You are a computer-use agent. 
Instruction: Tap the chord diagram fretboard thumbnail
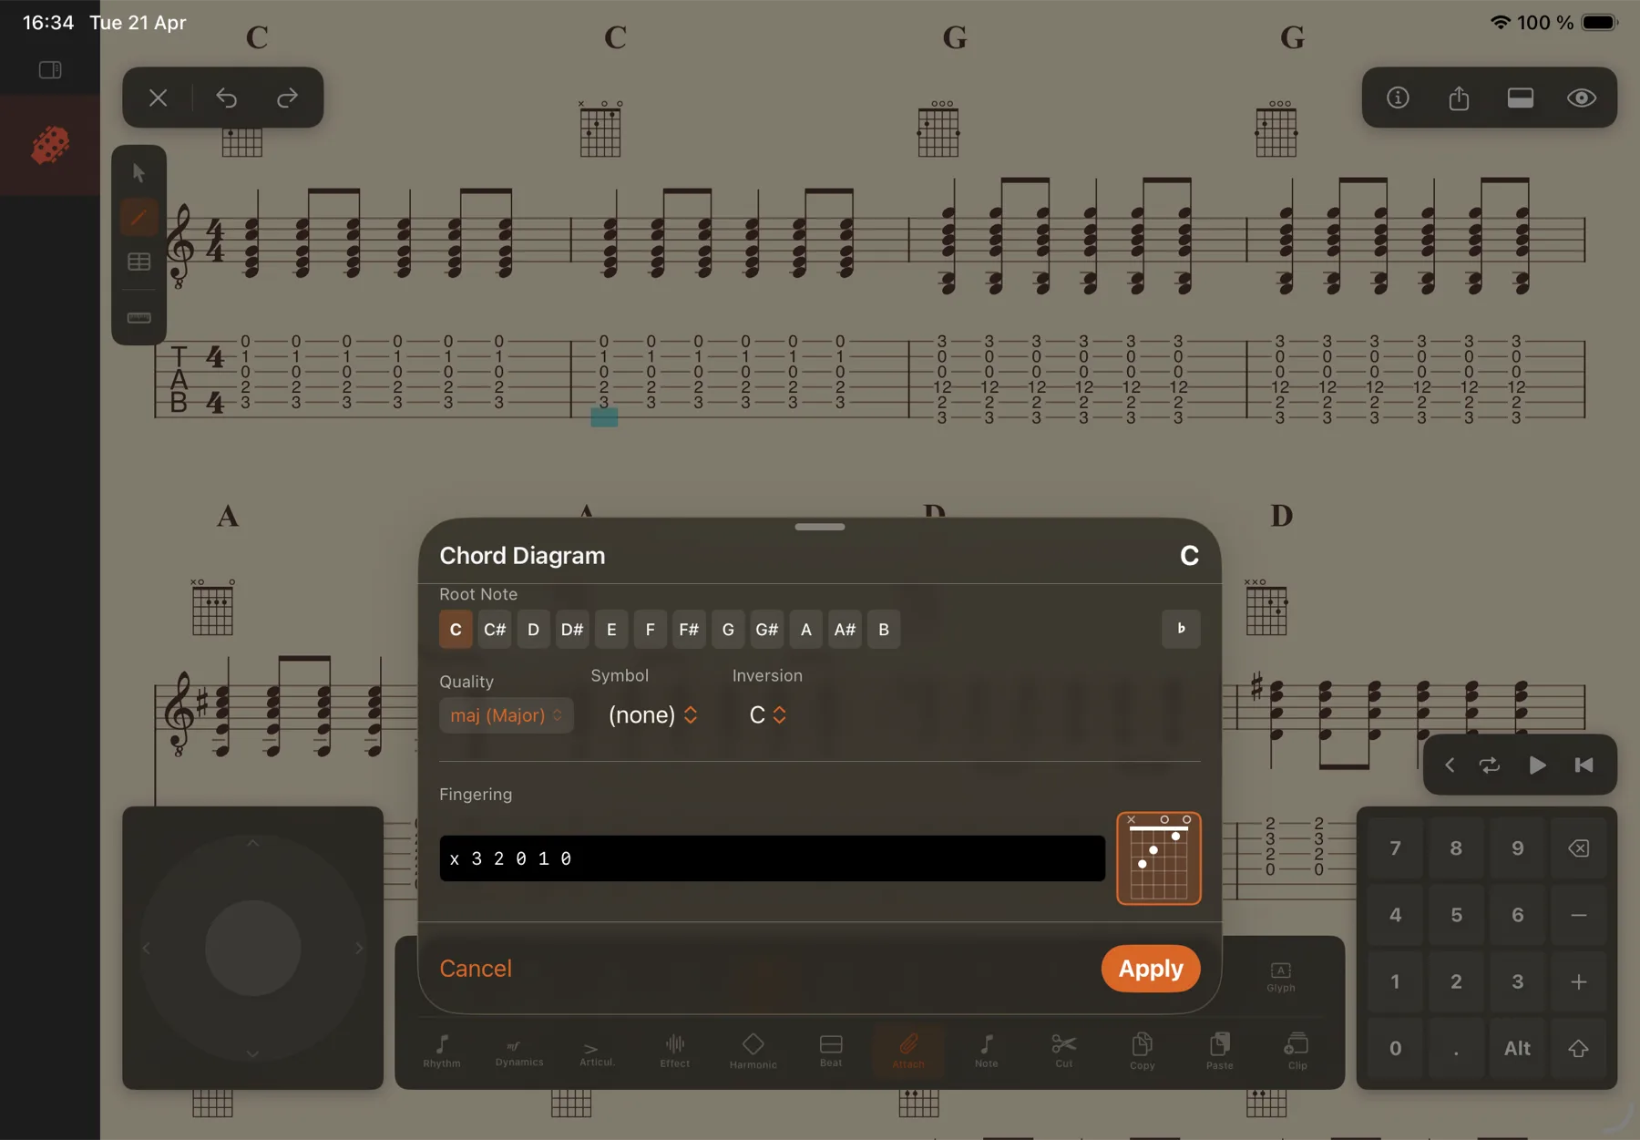tap(1158, 858)
